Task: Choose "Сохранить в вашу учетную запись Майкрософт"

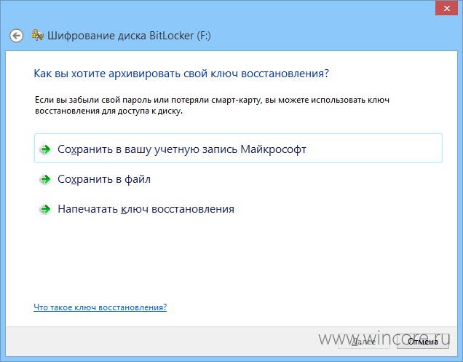Action: tap(238, 148)
